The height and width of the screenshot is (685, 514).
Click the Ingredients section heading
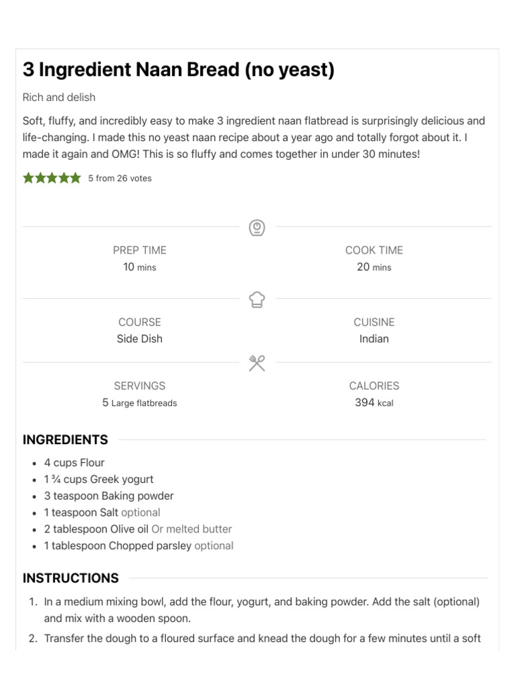point(65,439)
